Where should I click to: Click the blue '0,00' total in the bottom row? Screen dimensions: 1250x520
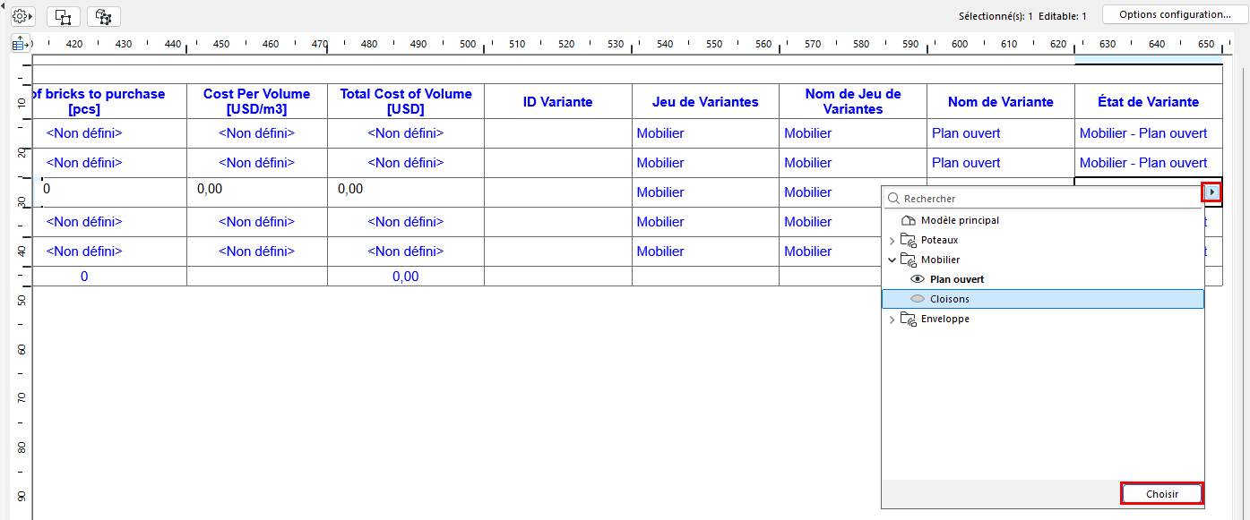(x=405, y=277)
